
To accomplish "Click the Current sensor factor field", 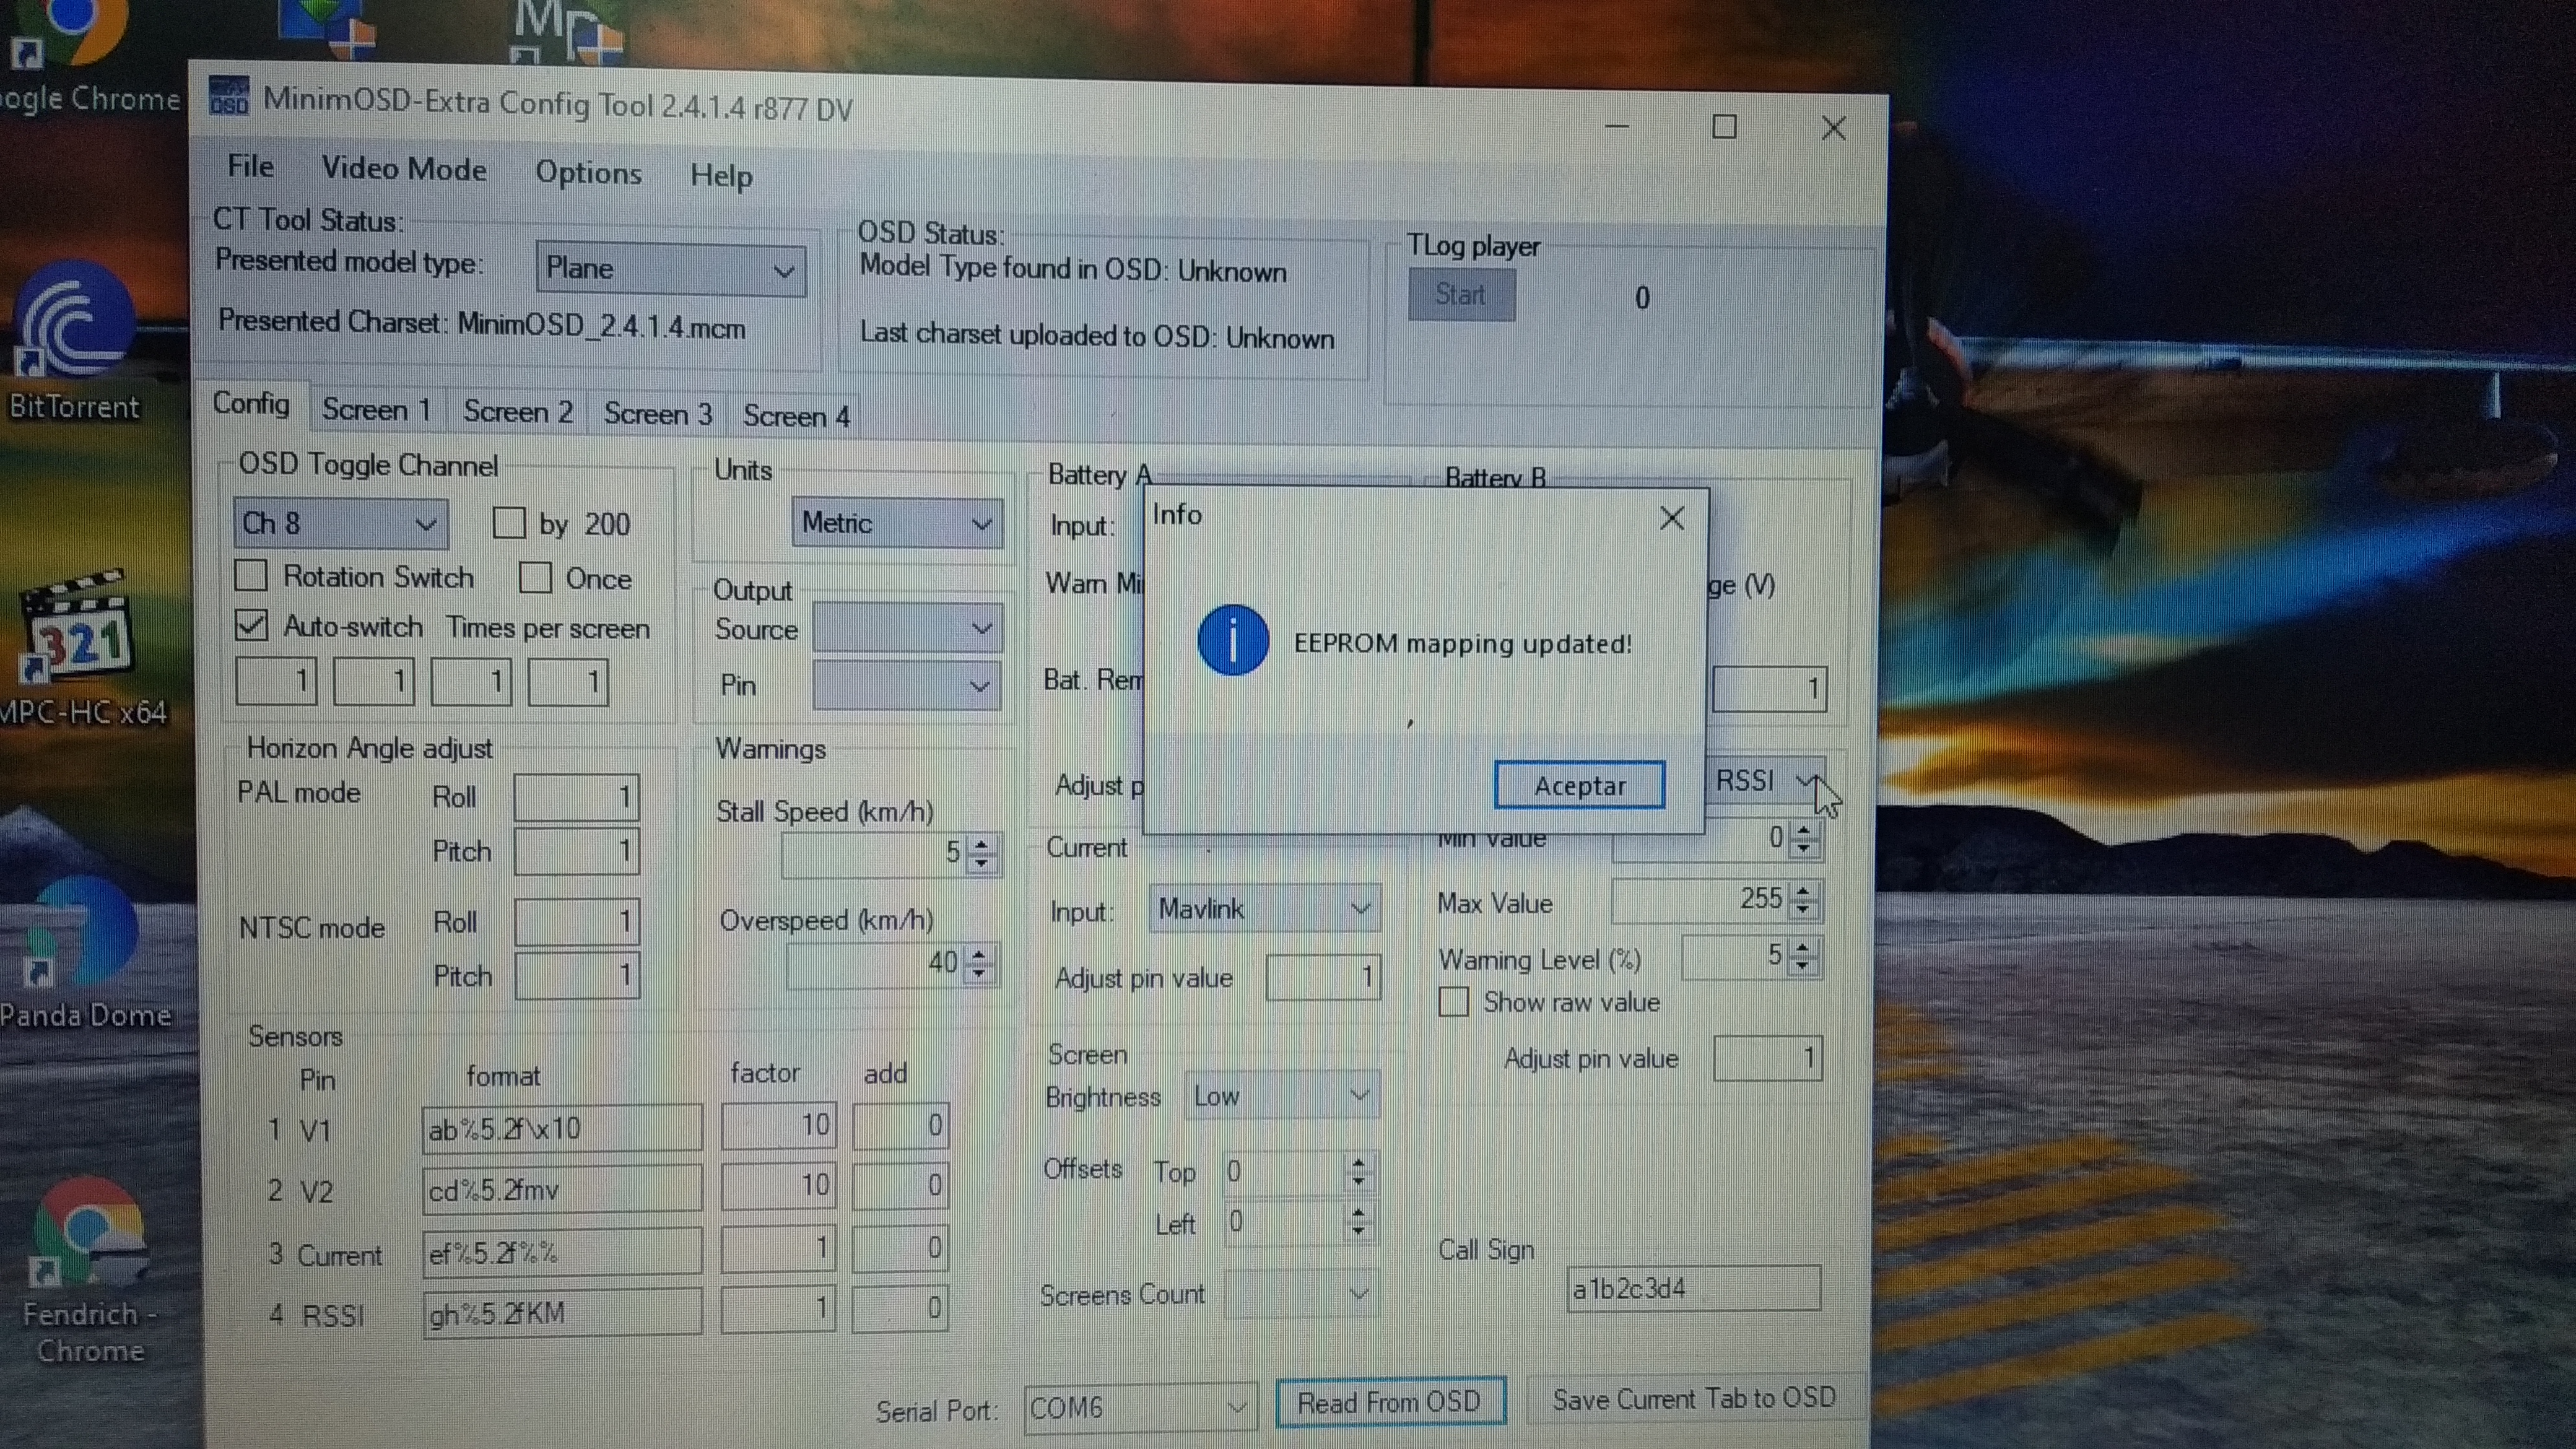I will (778, 1248).
